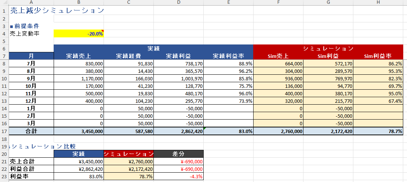407x182 pixels.
Task: Select the 75.7% profit rate cell
Action: (228, 86)
